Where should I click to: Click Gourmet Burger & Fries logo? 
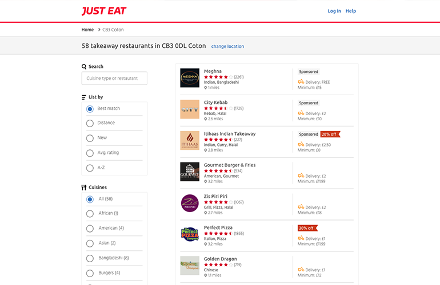[190, 172]
